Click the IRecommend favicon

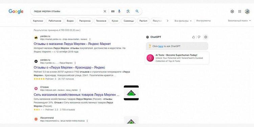tap(36, 119)
